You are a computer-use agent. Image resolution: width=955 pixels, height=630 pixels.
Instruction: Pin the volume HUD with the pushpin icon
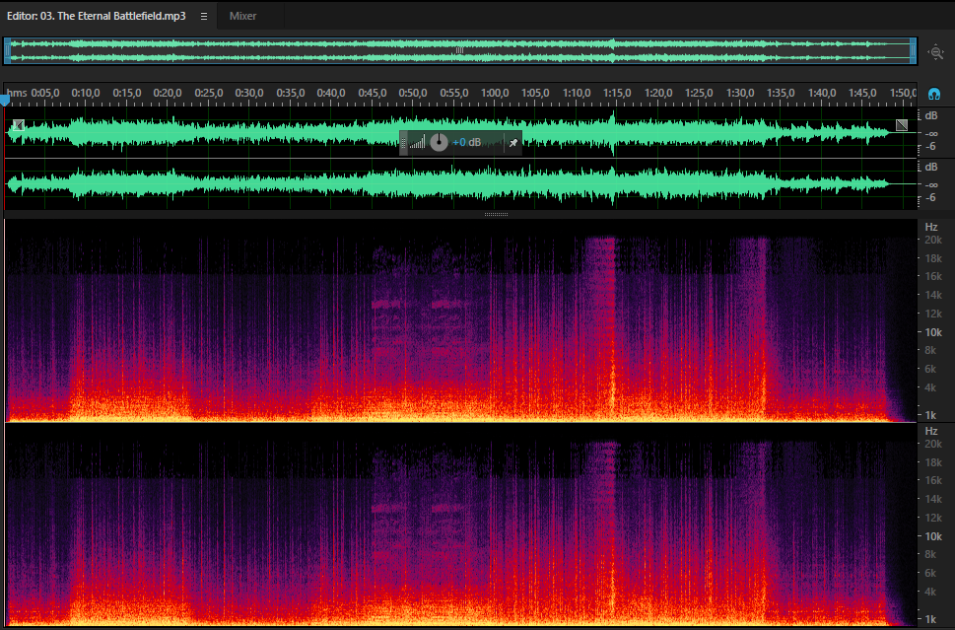coord(512,143)
